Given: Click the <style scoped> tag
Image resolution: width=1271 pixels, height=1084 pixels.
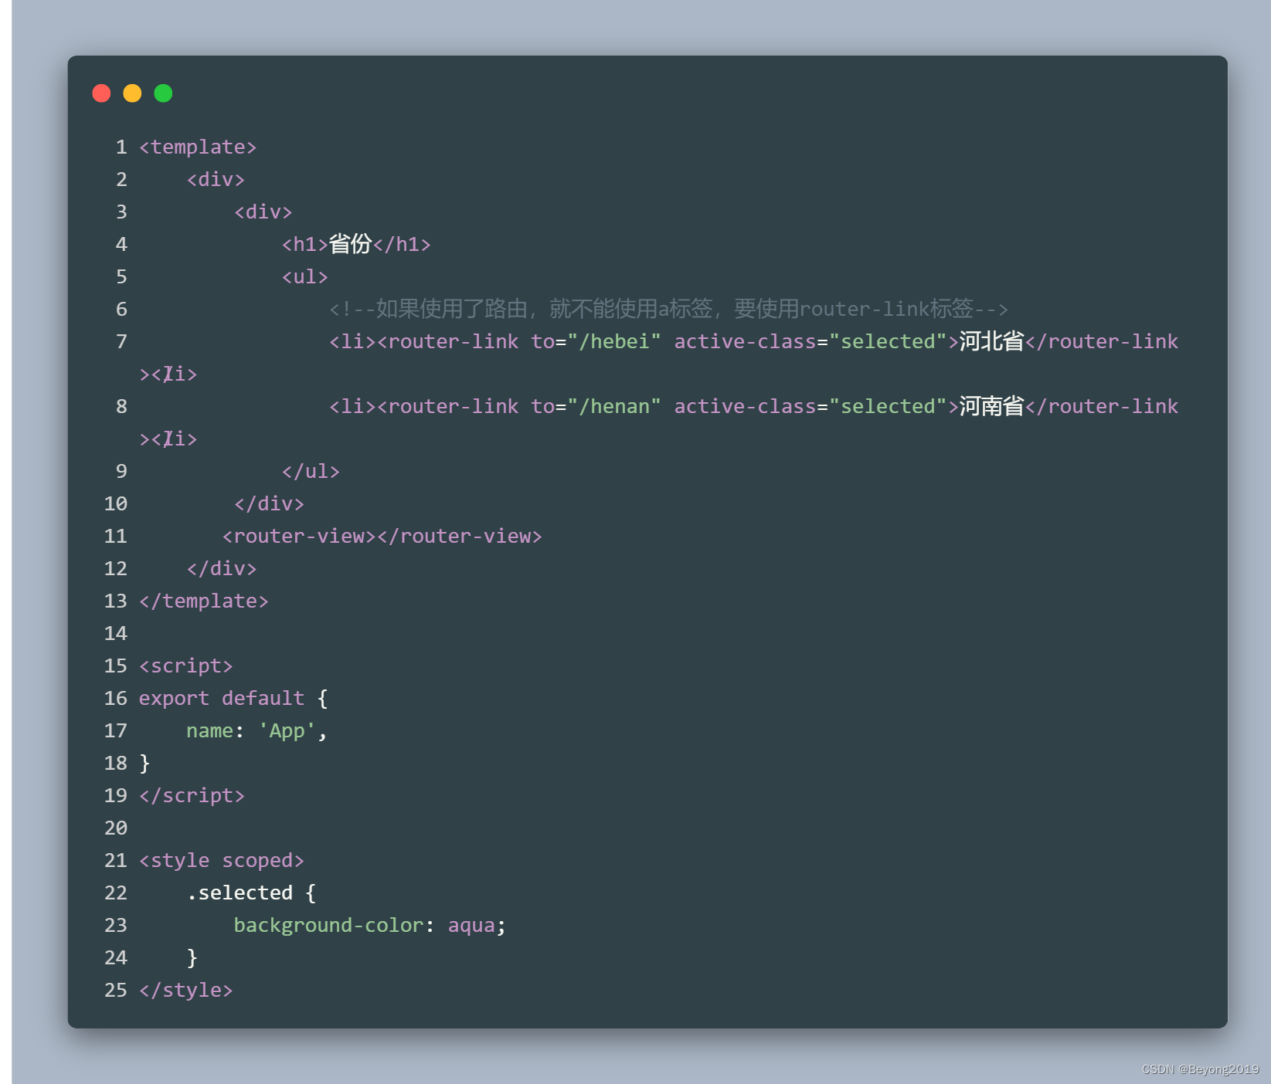Looking at the screenshot, I should click(222, 860).
